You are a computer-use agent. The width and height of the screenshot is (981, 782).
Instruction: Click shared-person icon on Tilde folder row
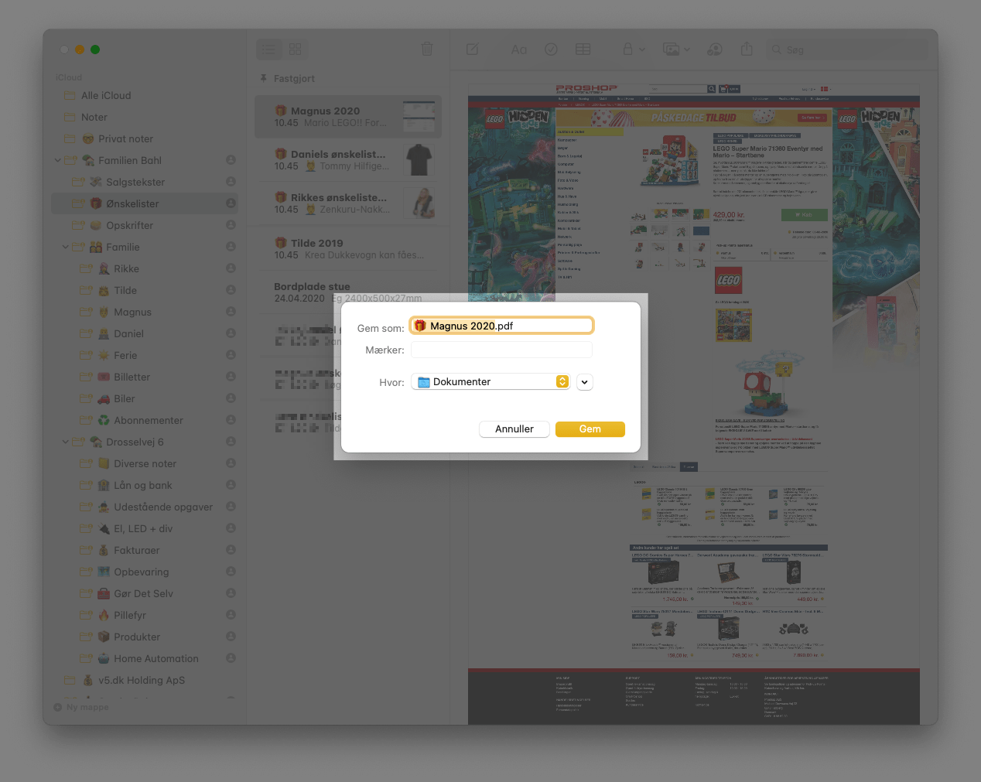231,290
